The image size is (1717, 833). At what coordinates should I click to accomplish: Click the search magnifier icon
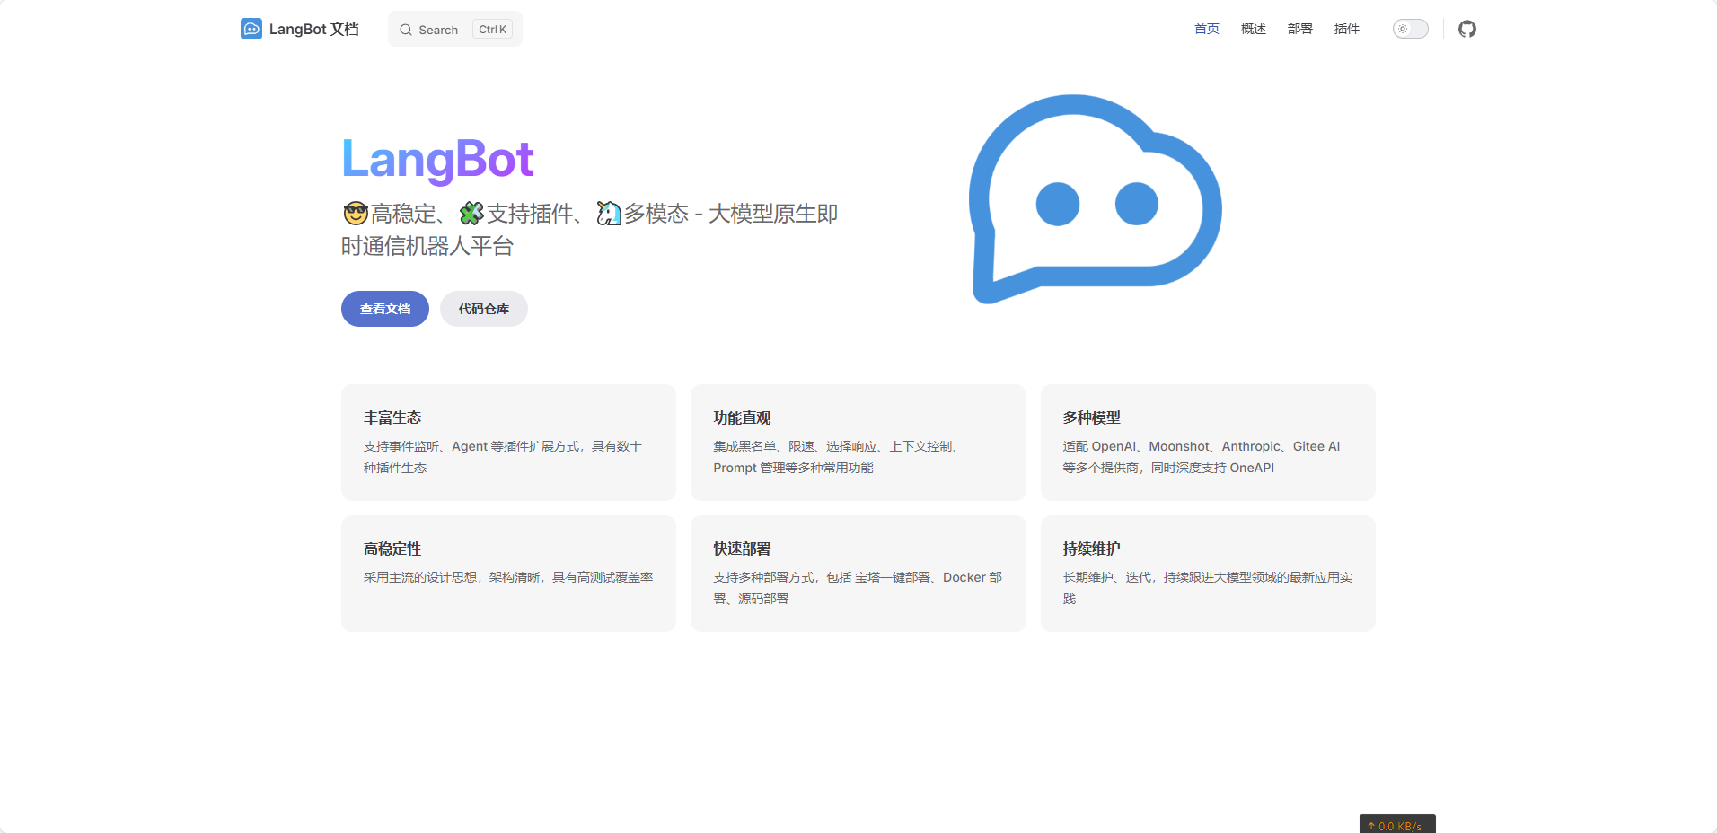pyautogui.click(x=406, y=30)
